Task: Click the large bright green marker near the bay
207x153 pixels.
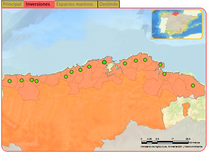Action: pyautogui.click(x=104, y=62)
